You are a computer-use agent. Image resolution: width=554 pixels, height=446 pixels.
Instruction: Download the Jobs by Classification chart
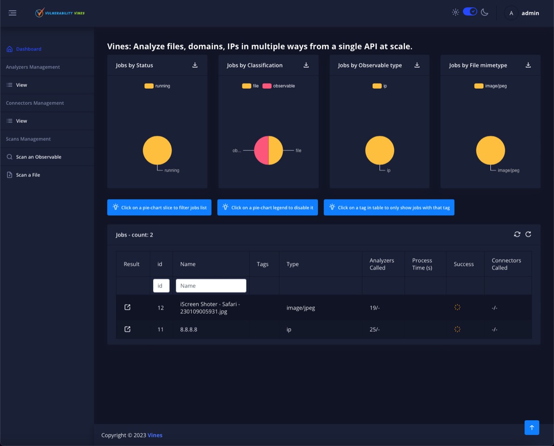(306, 65)
